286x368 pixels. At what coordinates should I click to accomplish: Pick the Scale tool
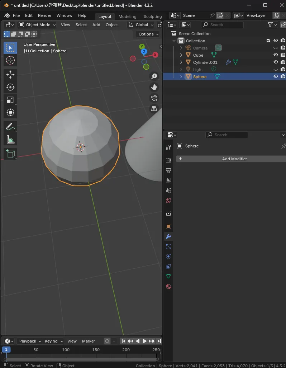click(x=10, y=100)
